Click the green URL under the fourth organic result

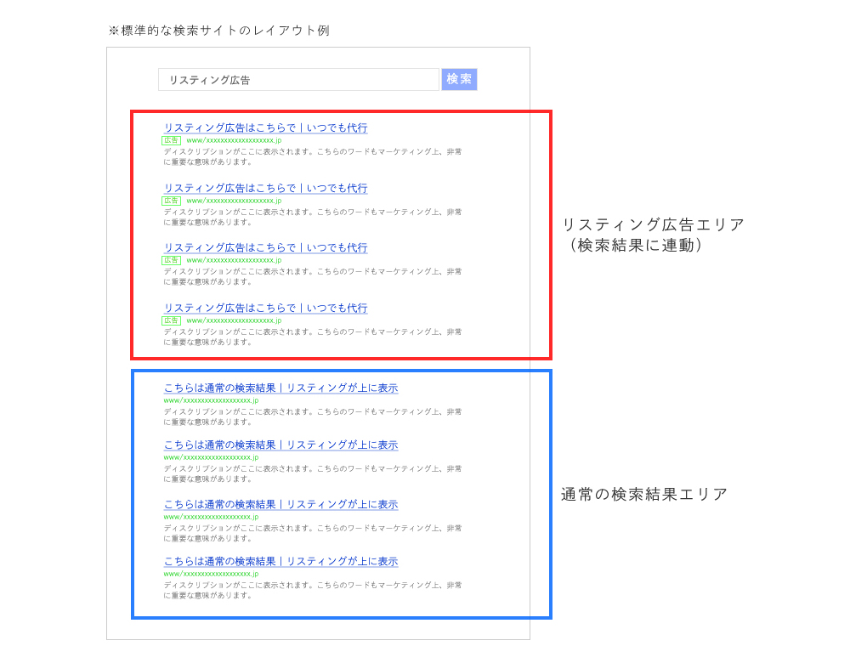[211, 574]
